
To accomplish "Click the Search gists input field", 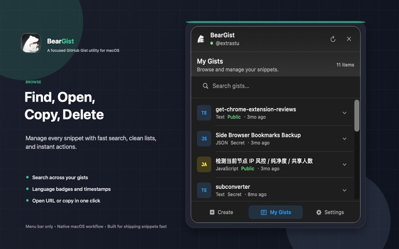I will click(279, 86).
